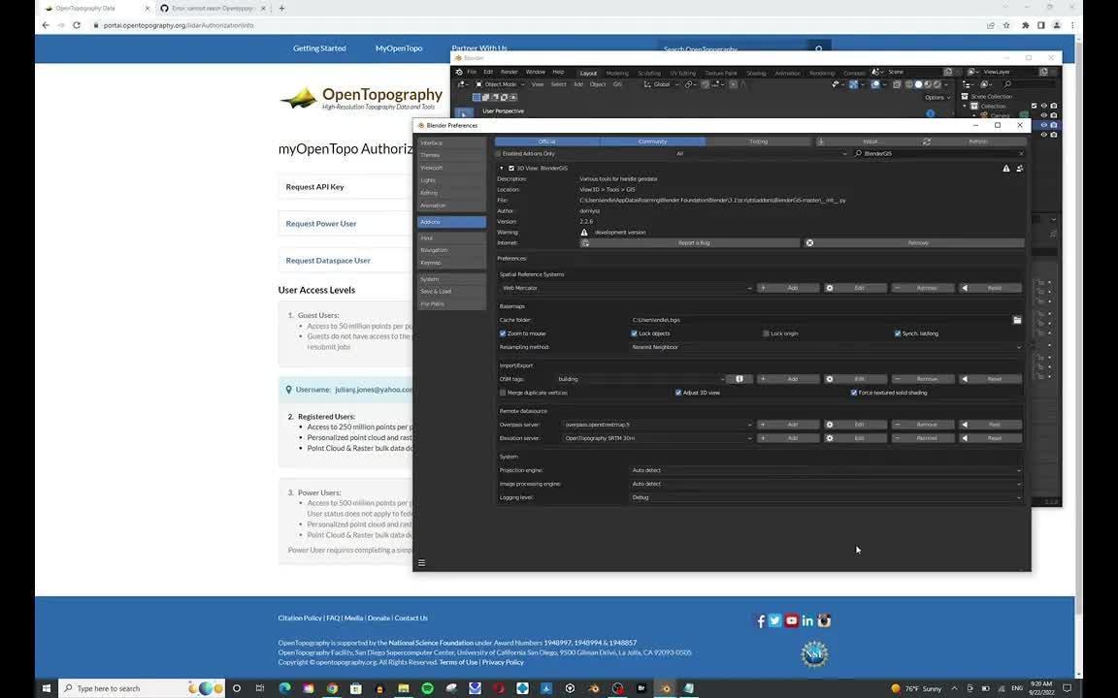
Task: Open Save & Load preferences section
Action: (451, 291)
